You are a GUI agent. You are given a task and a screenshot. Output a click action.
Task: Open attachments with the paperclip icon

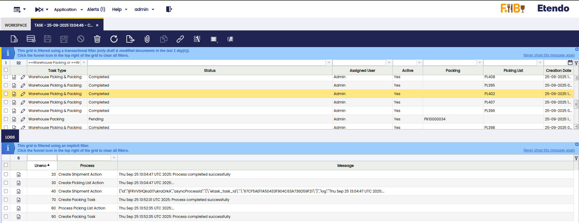click(147, 39)
